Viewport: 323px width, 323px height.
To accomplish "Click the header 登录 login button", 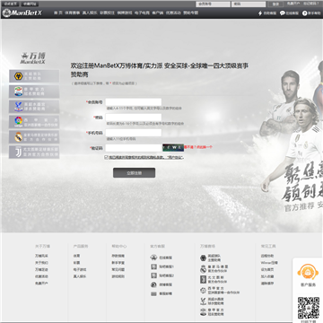I will [x=275, y=4].
